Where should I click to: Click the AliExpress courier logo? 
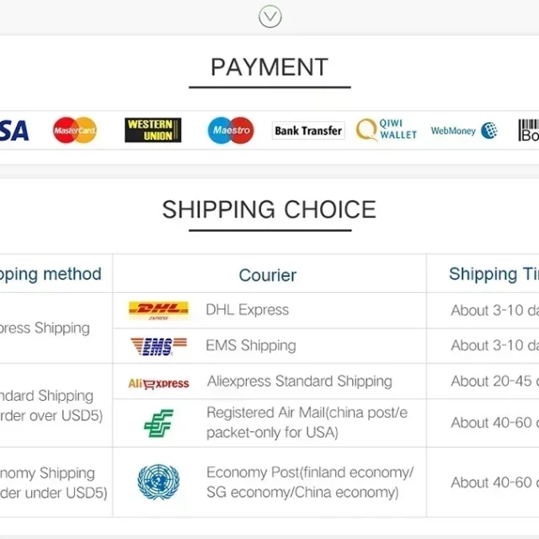pyautogui.click(x=158, y=382)
